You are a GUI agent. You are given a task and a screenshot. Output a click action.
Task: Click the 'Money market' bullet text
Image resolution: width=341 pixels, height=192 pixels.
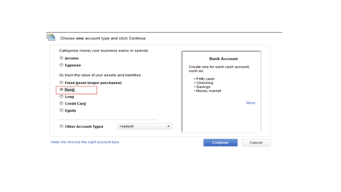pyautogui.click(x=209, y=91)
